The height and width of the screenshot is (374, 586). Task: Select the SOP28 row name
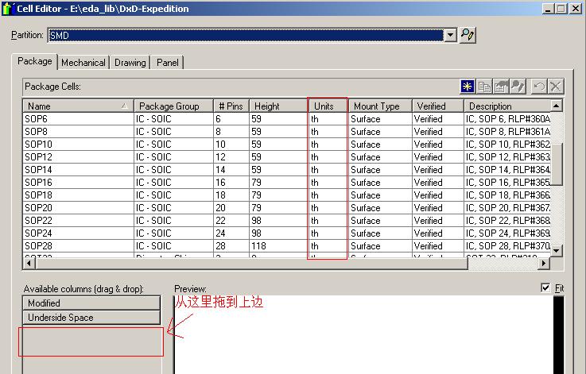38,246
